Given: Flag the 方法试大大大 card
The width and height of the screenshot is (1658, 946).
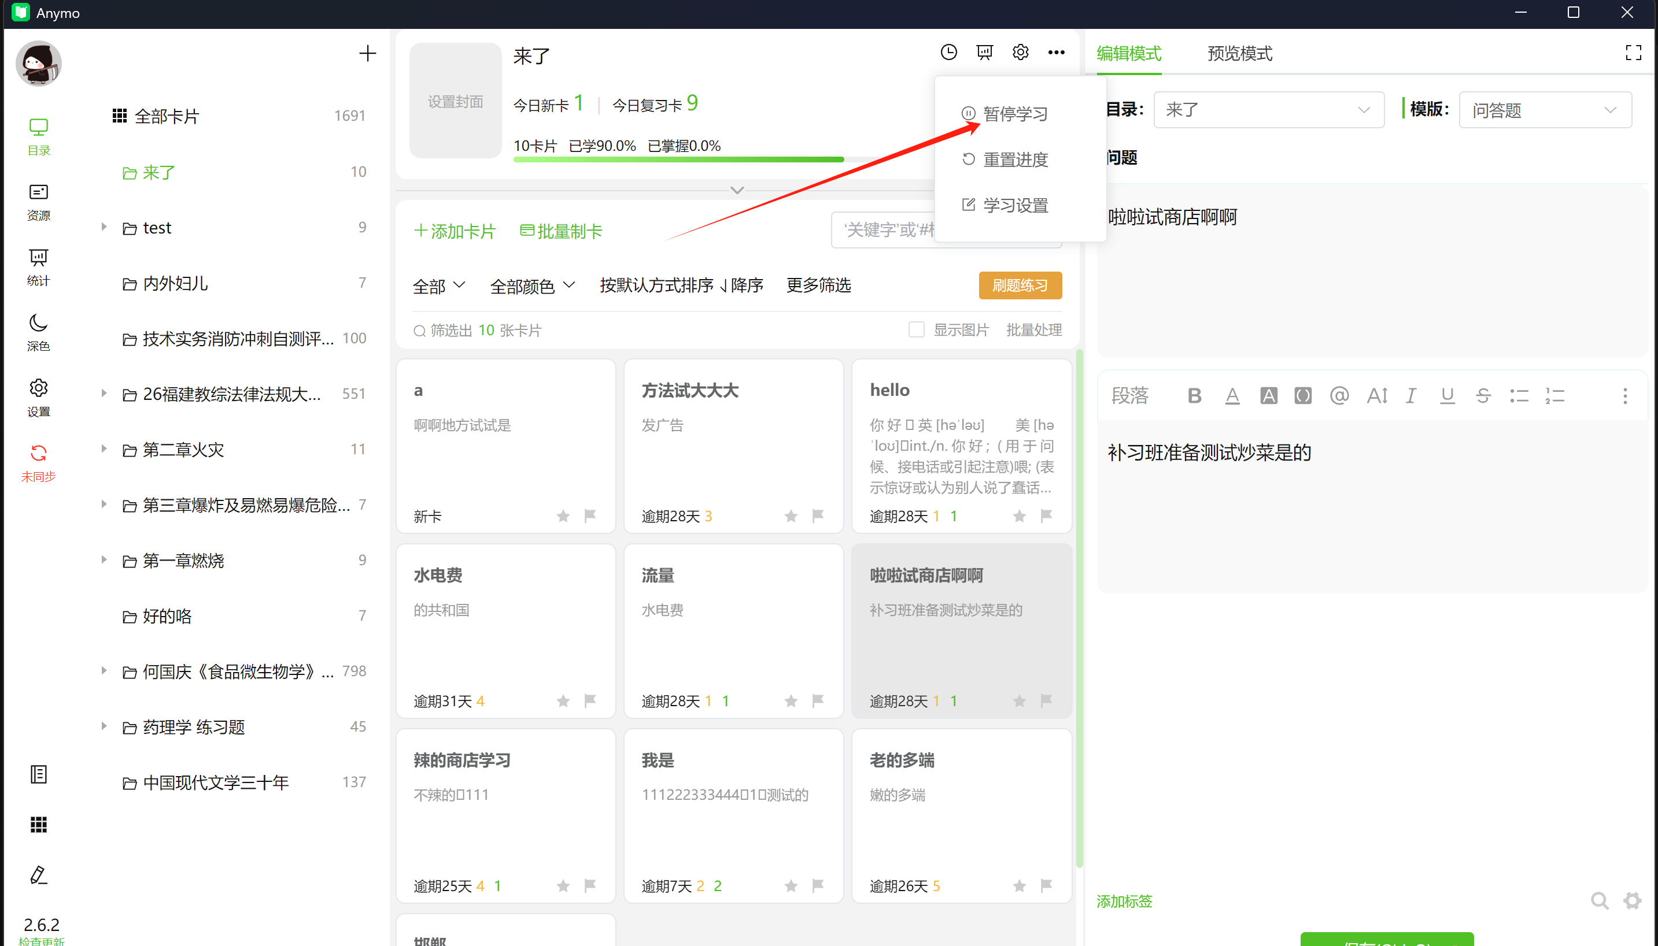Looking at the screenshot, I should point(817,516).
